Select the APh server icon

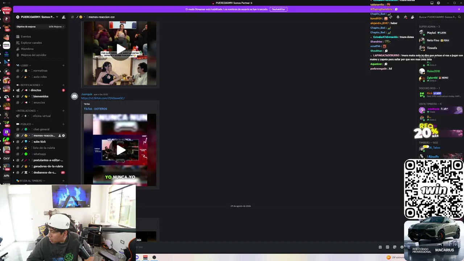pos(7,176)
